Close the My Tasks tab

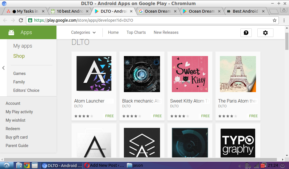[43, 11]
